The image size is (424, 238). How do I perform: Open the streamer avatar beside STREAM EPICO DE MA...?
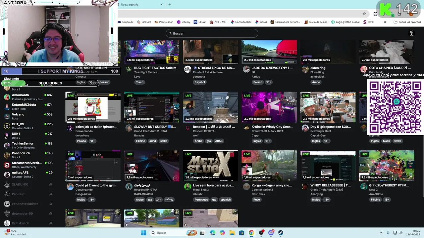coord(187,69)
